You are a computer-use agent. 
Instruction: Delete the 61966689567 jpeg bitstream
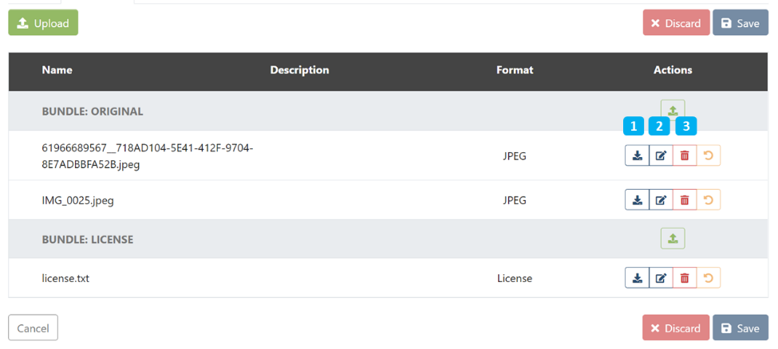click(685, 155)
